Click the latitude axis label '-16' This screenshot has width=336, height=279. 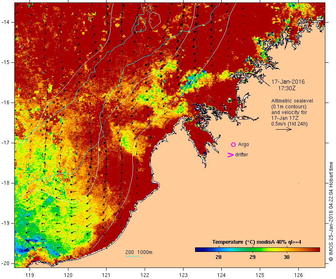(x=5, y=103)
